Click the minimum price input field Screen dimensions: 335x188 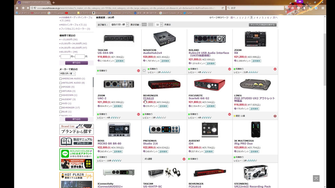point(65,56)
